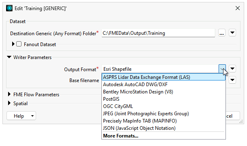The image size is (247, 146).
Task: Open the Help button dropdown arrow
Action: 32,116
